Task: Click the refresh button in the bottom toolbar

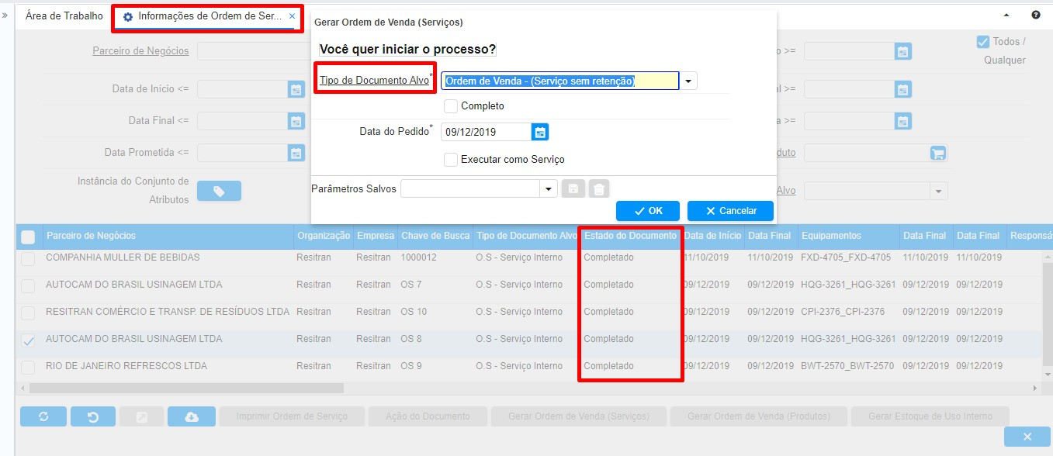Action: coord(43,416)
